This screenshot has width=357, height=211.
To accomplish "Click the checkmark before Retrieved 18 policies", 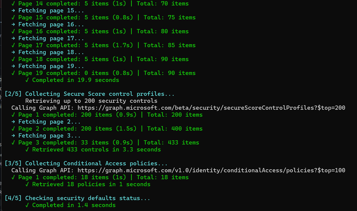I will (x=27, y=185).
